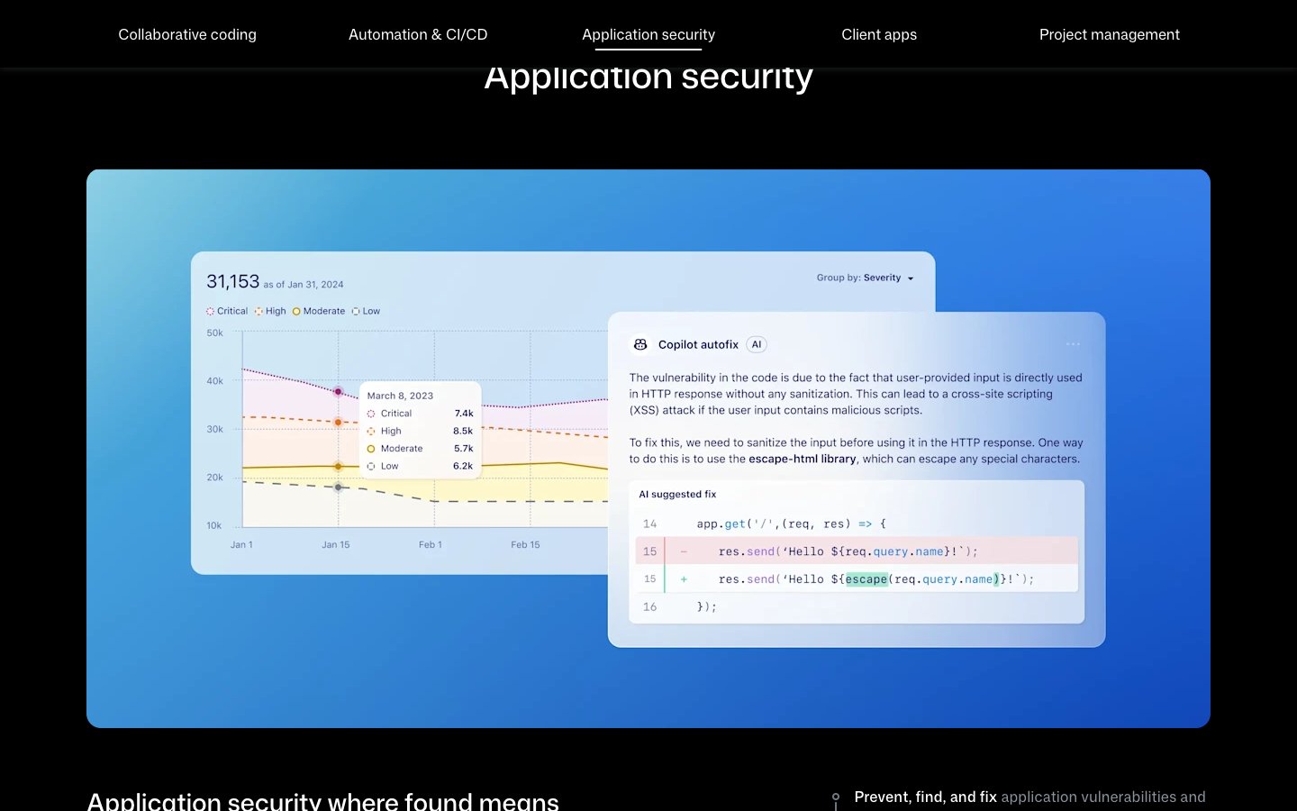Open the Automation & CI/CD tab
This screenshot has width=1297, height=811.
click(x=418, y=34)
